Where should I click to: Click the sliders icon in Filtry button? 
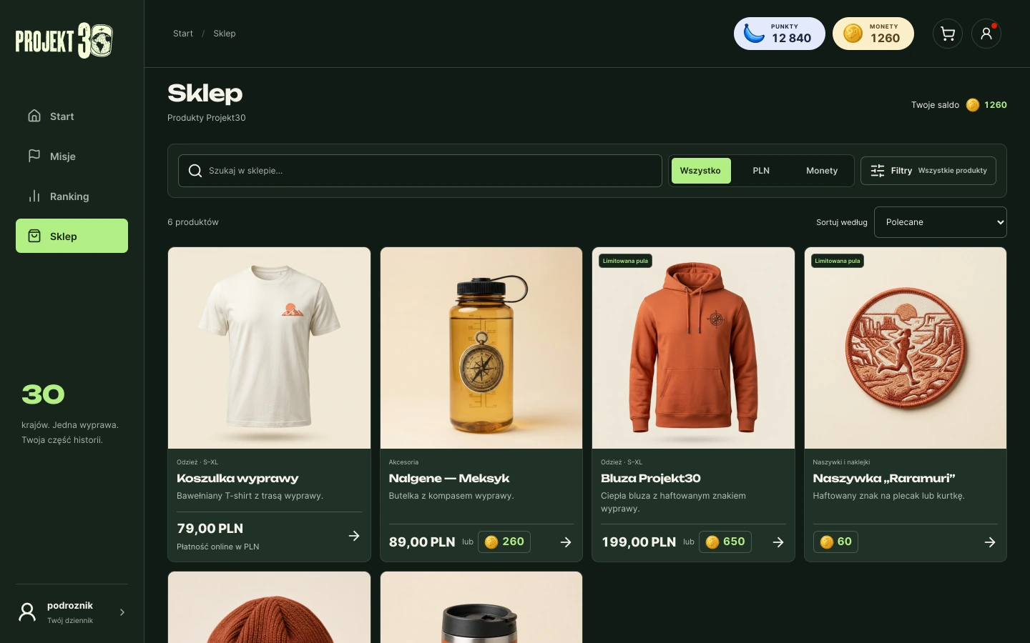(x=878, y=171)
